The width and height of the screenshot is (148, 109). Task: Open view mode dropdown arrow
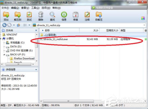(29, 25)
